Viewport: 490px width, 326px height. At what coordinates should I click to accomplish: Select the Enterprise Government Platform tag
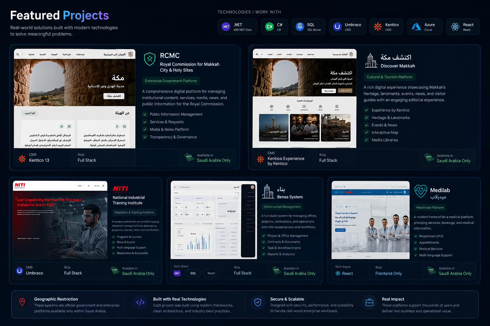point(171,81)
